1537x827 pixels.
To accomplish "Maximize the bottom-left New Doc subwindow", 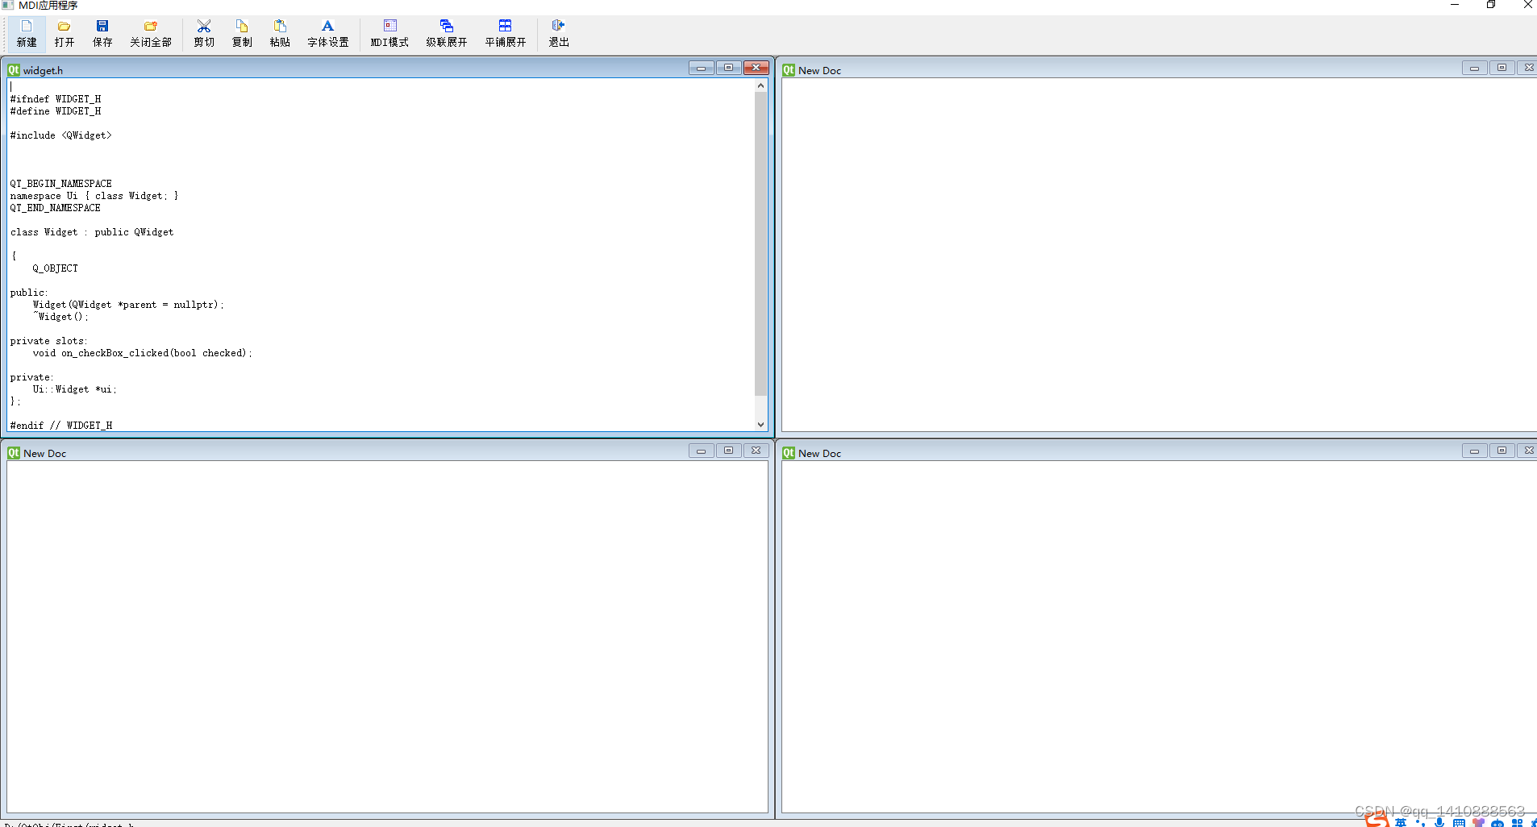I will (x=728, y=451).
